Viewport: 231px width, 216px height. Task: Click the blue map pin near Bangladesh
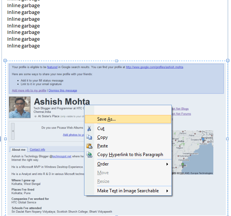point(203,139)
